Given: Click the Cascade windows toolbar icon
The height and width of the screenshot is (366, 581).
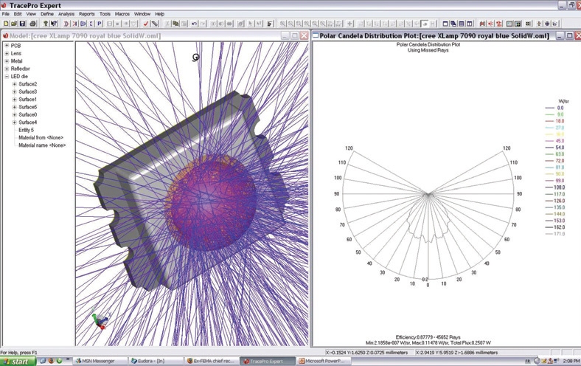Looking at the screenshot, I should tap(452, 24).
